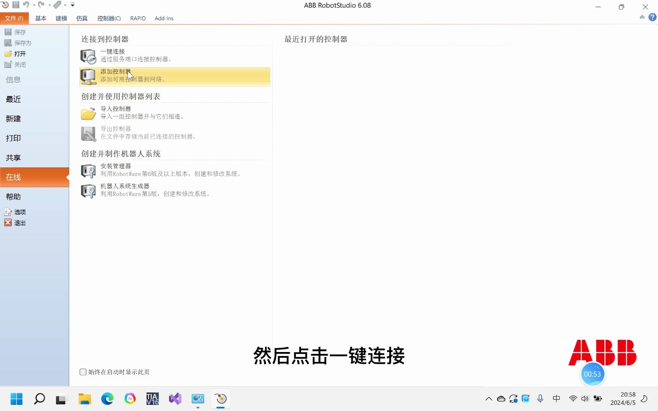Show hidden system tray icons
The image size is (658, 411).
(489, 399)
